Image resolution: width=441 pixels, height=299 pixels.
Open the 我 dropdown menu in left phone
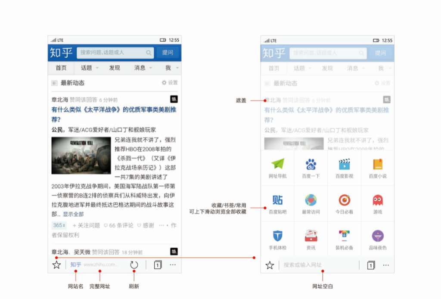(171, 68)
